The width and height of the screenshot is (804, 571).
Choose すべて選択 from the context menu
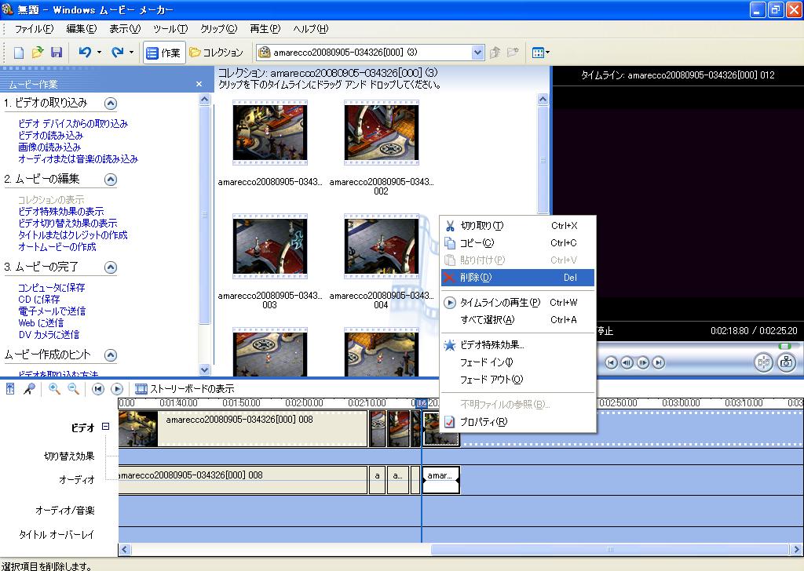coord(518,320)
